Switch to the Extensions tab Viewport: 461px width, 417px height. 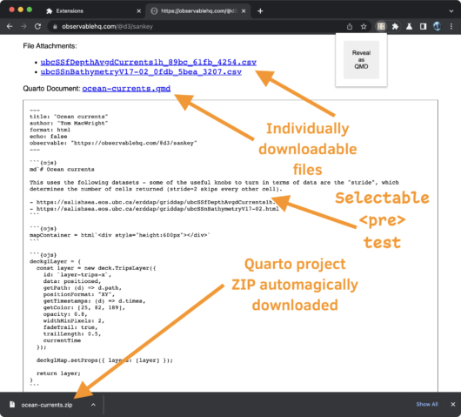point(93,11)
